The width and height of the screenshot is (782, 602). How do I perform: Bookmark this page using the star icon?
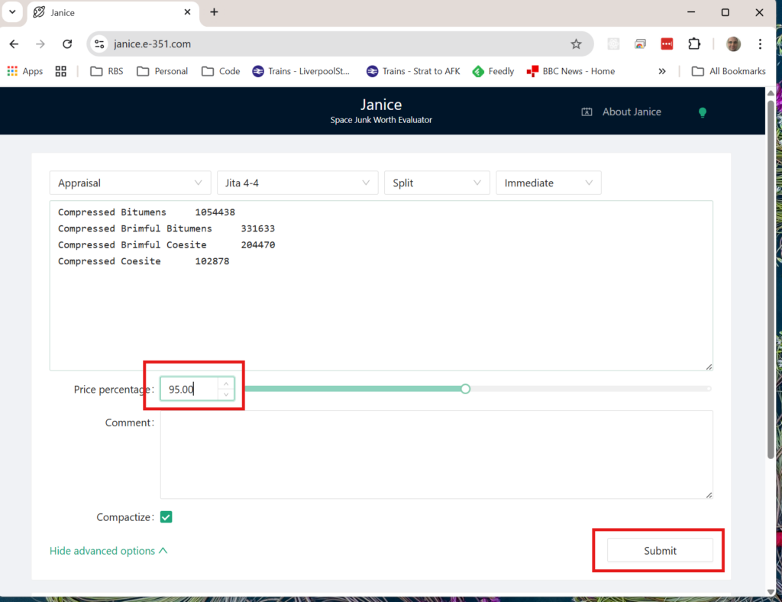(x=576, y=44)
